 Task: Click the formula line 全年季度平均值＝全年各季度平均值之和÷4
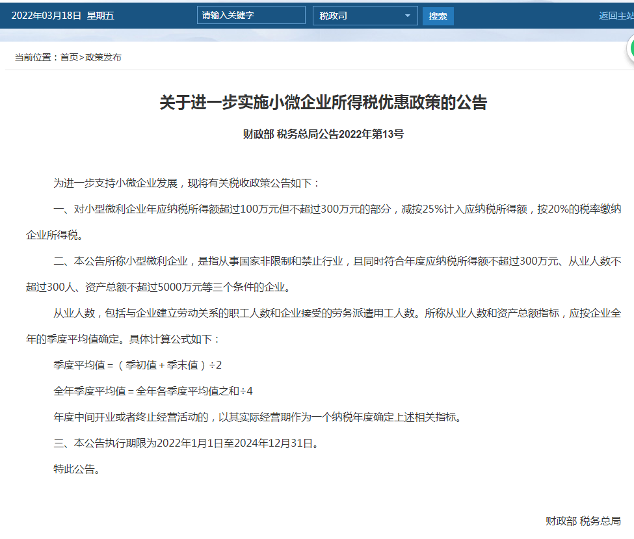[x=153, y=391]
